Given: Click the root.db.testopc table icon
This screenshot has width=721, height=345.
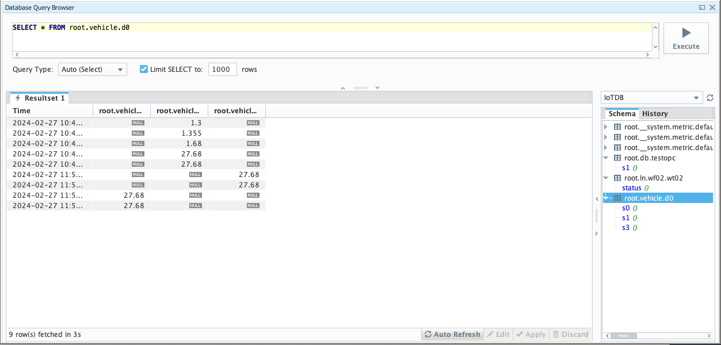Looking at the screenshot, I should coord(617,158).
